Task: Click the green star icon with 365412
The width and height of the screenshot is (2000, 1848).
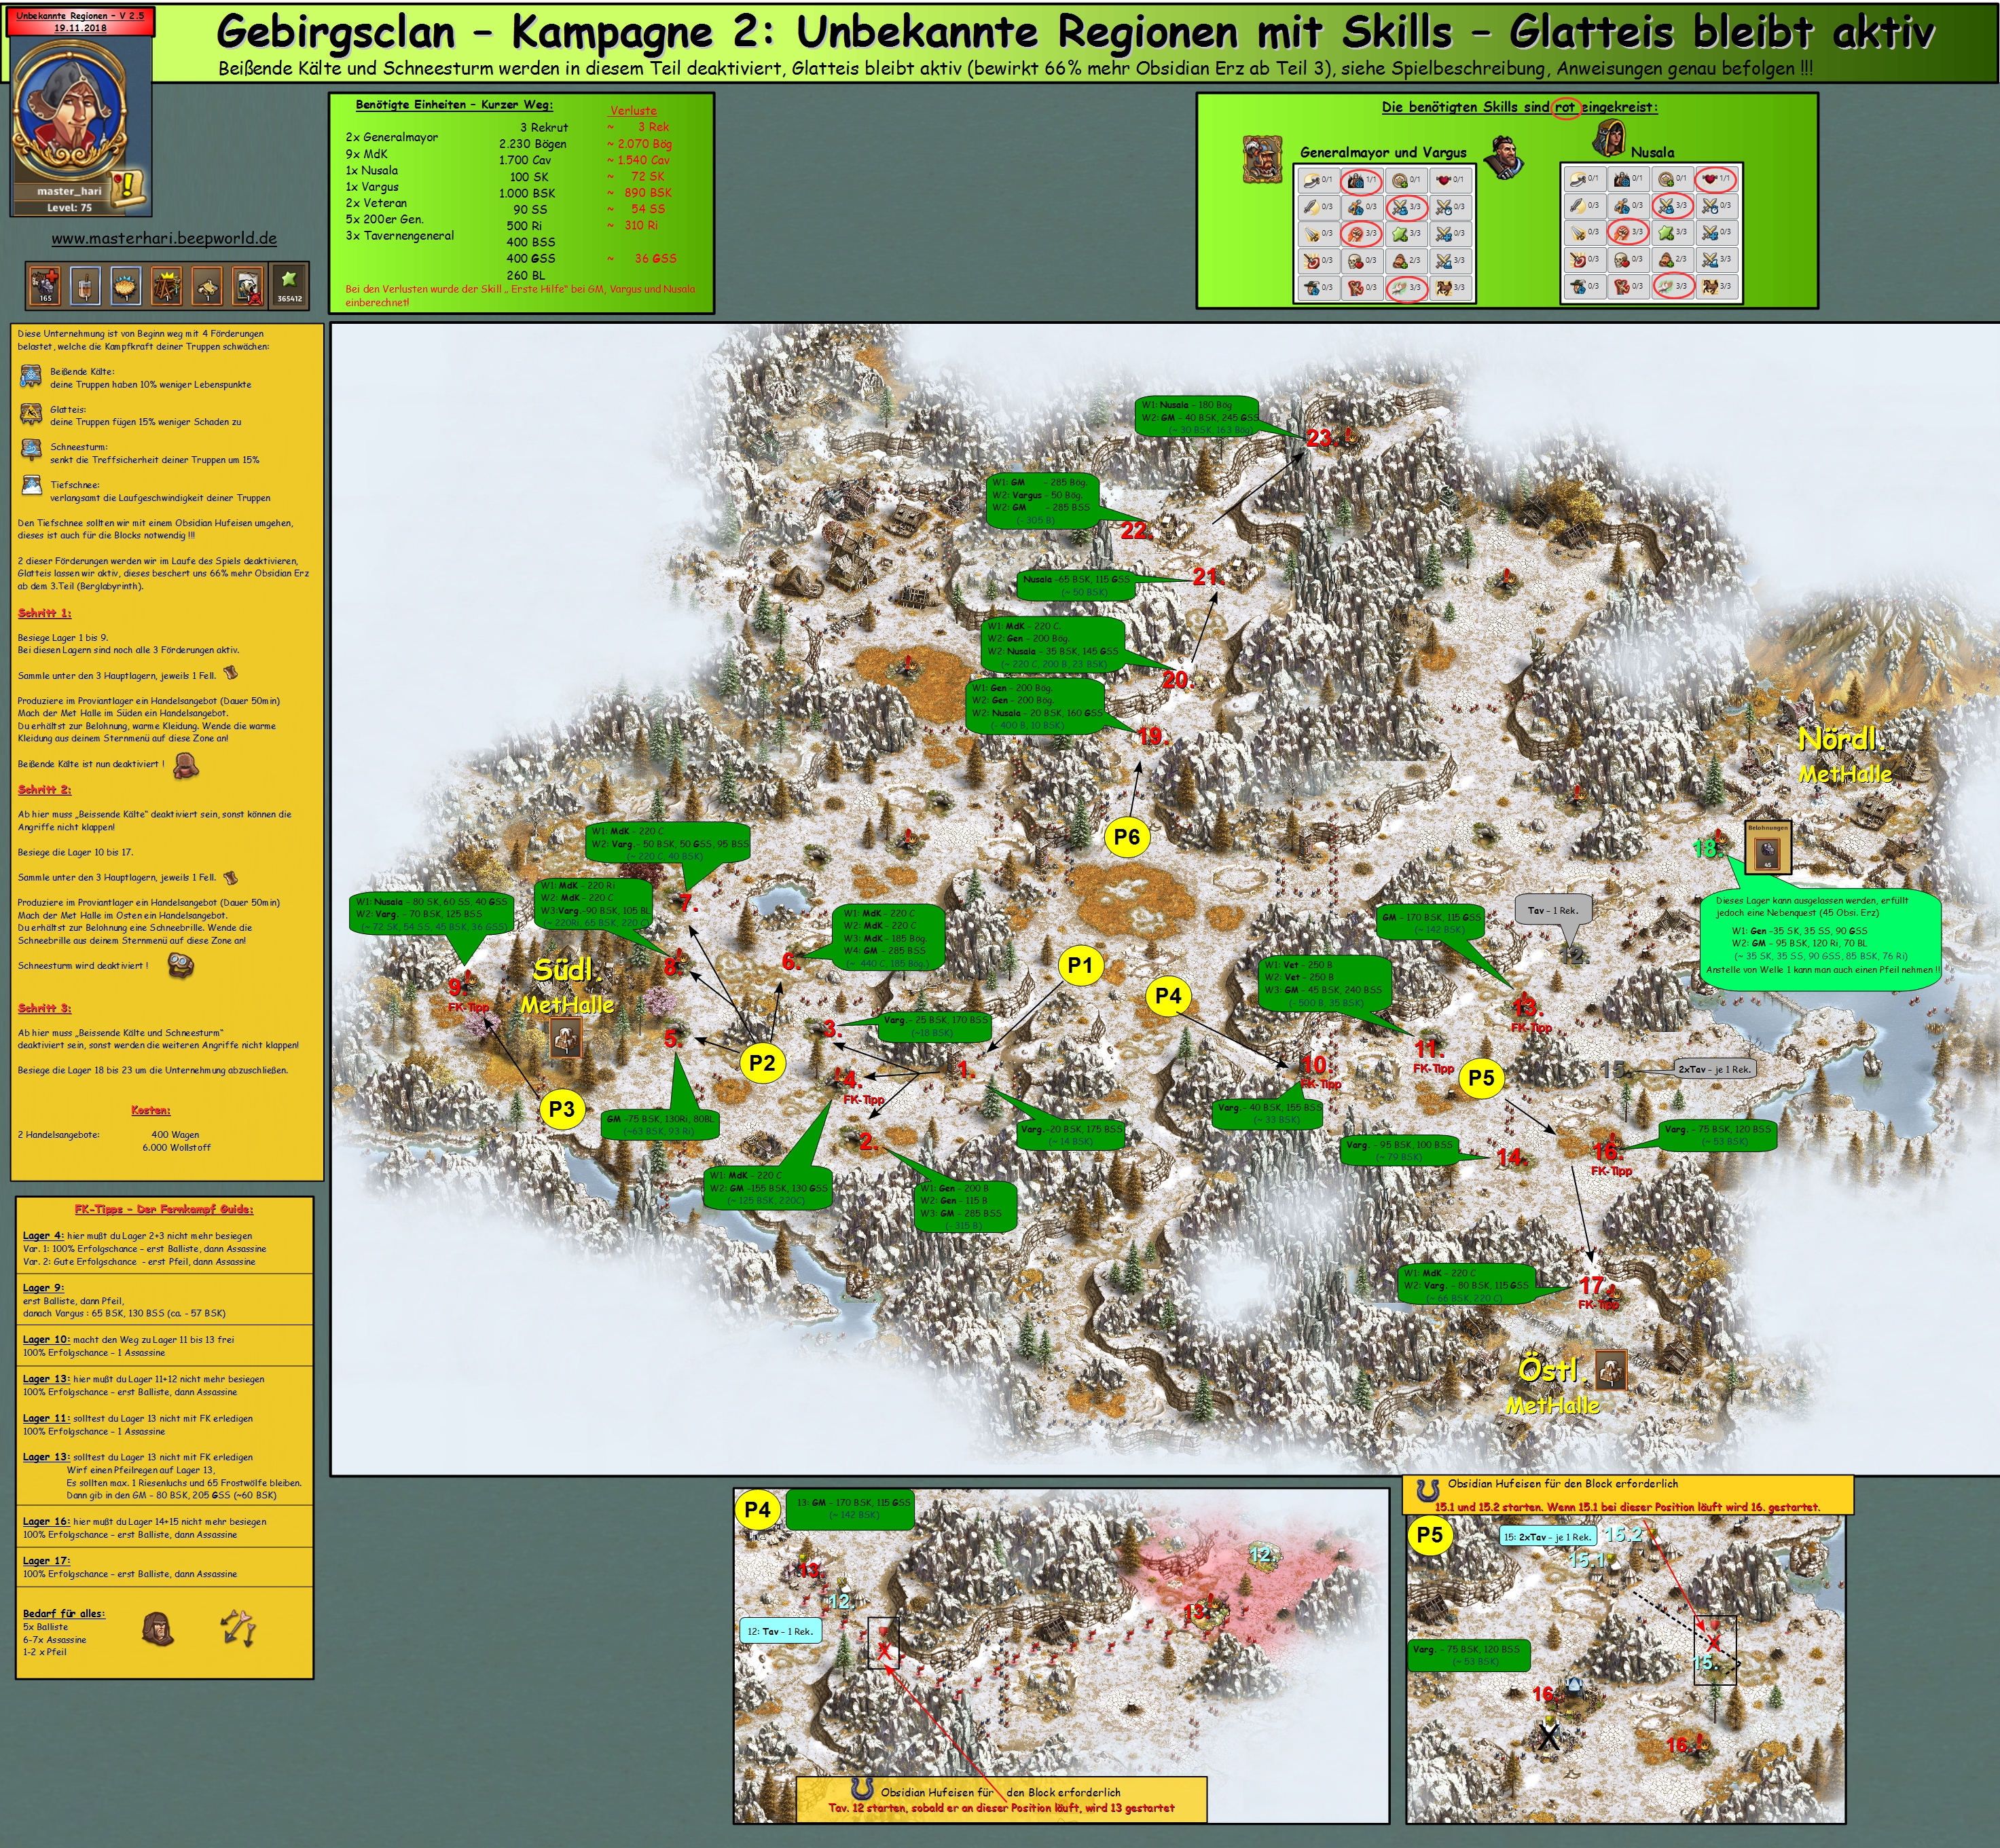Action: tap(289, 285)
